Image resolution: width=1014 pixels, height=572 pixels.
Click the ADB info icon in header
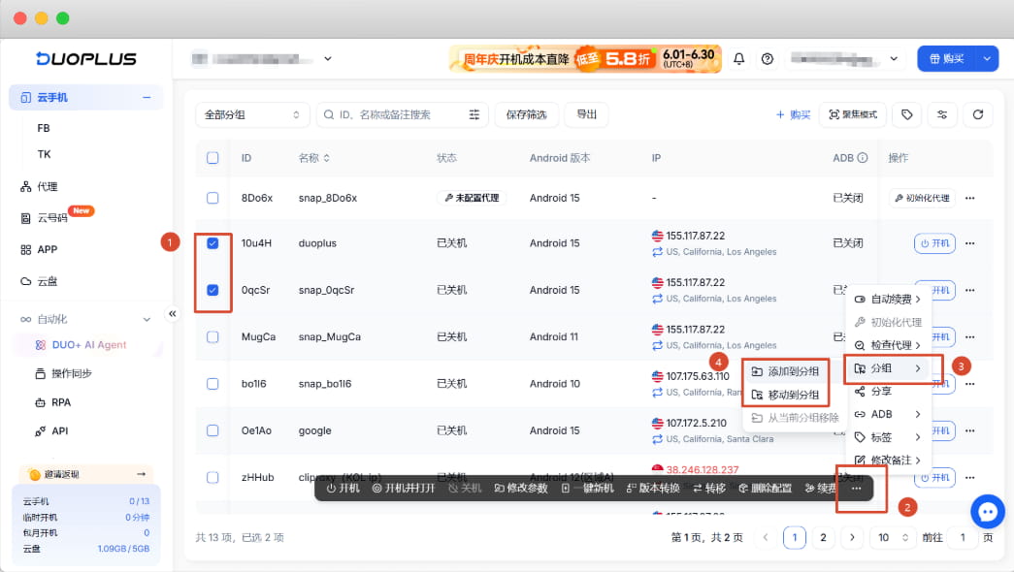tap(862, 158)
